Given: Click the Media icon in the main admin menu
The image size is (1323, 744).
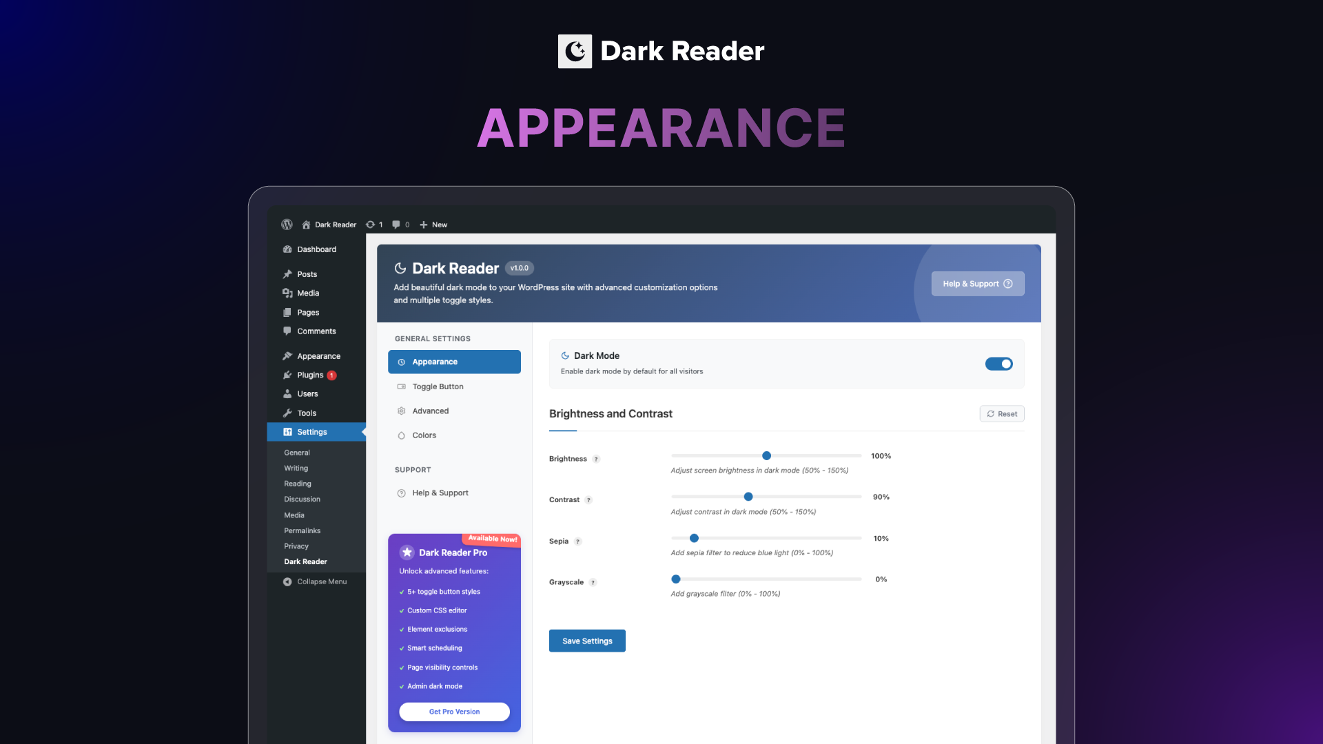Looking at the screenshot, I should pyautogui.click(x=287, y=293).
